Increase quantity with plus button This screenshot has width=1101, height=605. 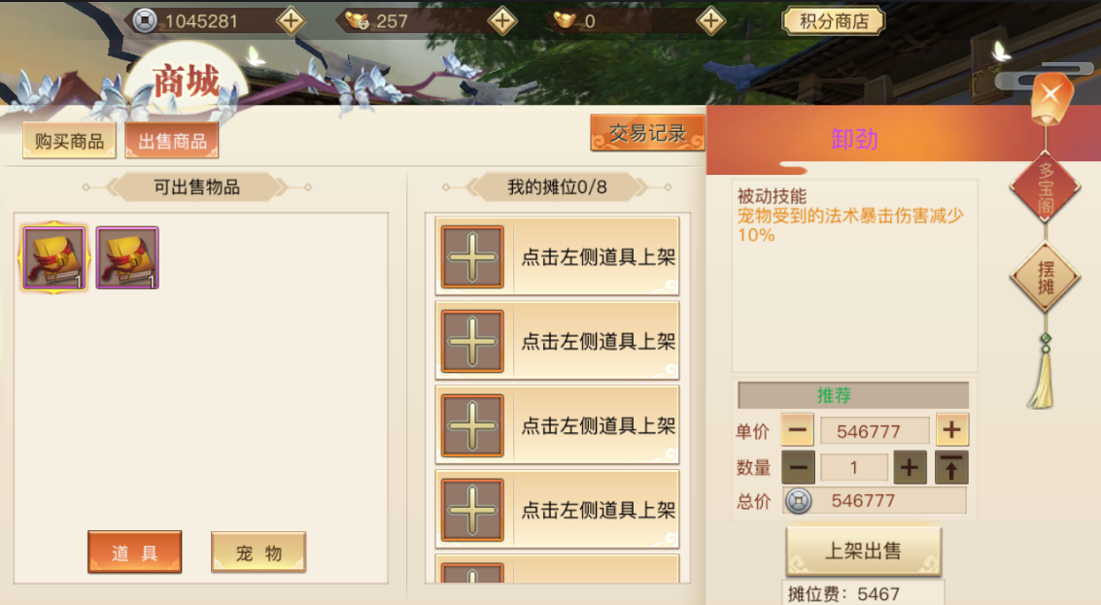pyautogui.click(x=910, y=467)
